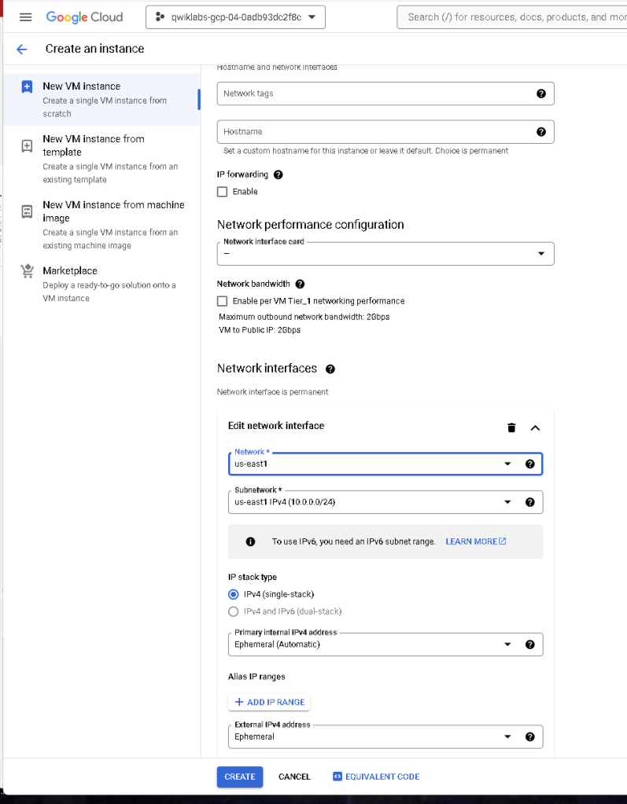Open External IPv4 address dropdown
The image size is (627, 804).
click(x=385, y=737)
